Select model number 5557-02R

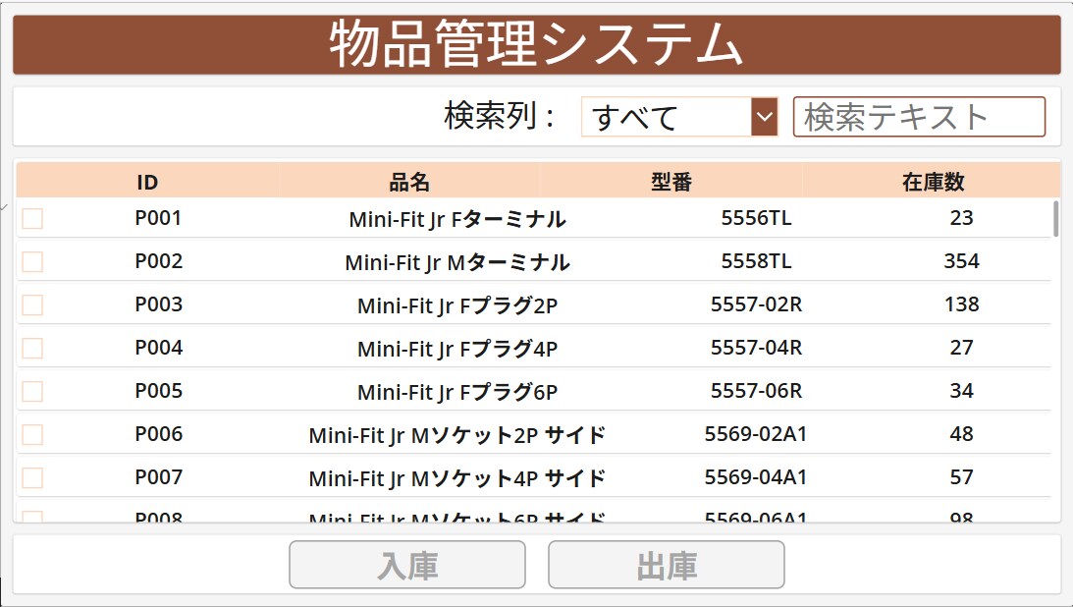(756, 303)
